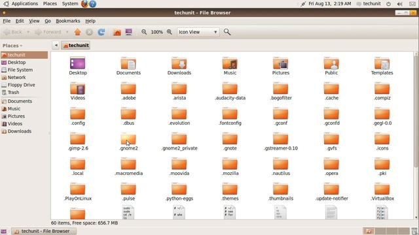Select the .mozilla folder

tap(230, 166)
